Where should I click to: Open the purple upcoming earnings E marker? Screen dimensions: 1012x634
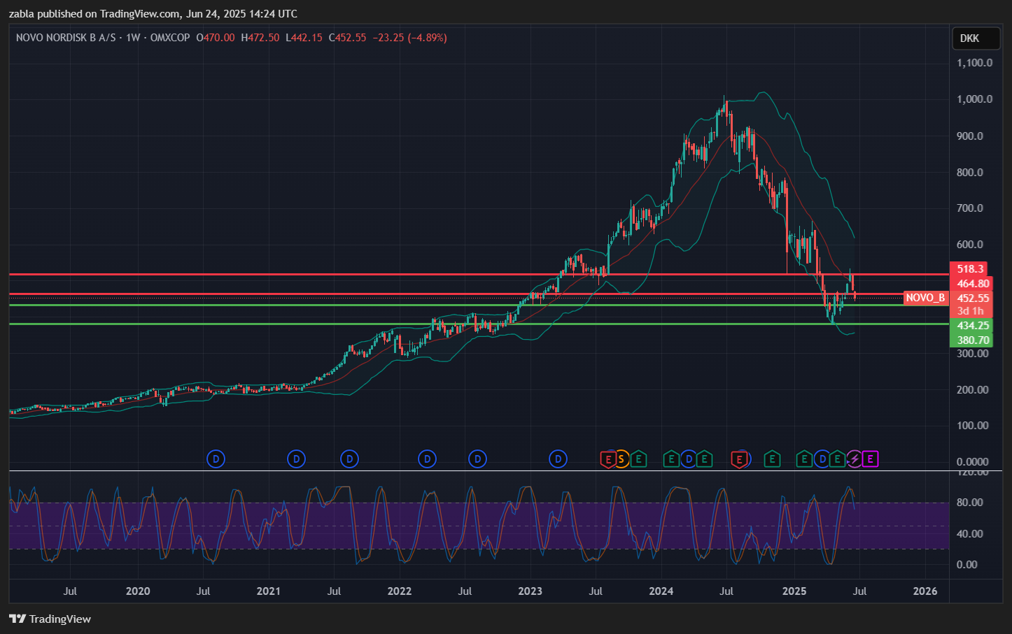tap(870, 459)
